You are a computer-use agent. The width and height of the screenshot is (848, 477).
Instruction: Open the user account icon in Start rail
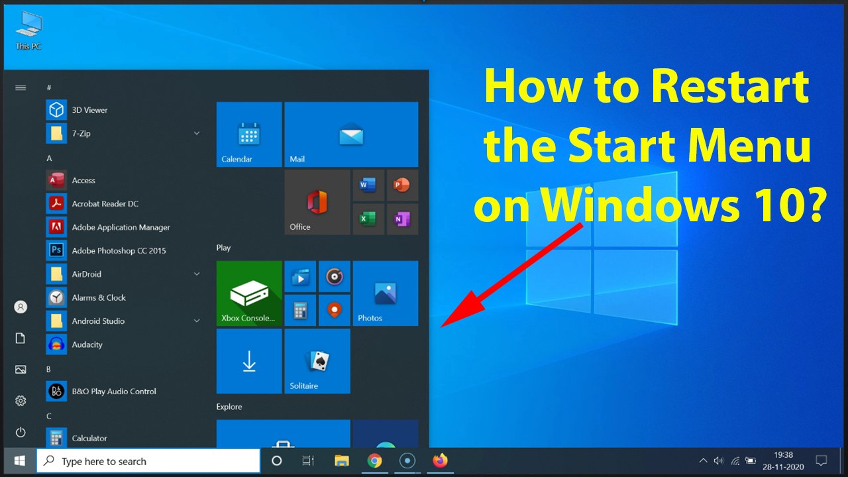click(x=21, y=307)
